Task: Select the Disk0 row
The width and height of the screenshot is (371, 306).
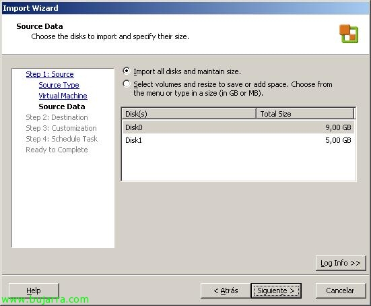Action: tap(238, 127)
